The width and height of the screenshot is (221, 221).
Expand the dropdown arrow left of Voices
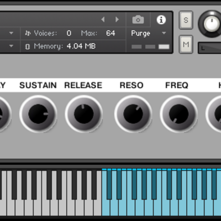(x=11, y=33)
